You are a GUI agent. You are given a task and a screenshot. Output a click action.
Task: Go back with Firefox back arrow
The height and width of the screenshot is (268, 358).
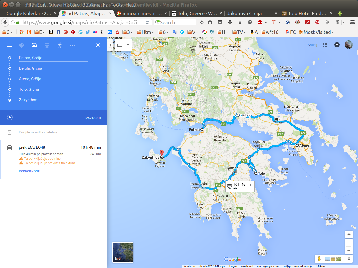pyautogui.click(x=5, y=22)
